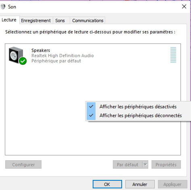Go to the Communications tab
Screen dimensions: 191x190
click(88, 21)
